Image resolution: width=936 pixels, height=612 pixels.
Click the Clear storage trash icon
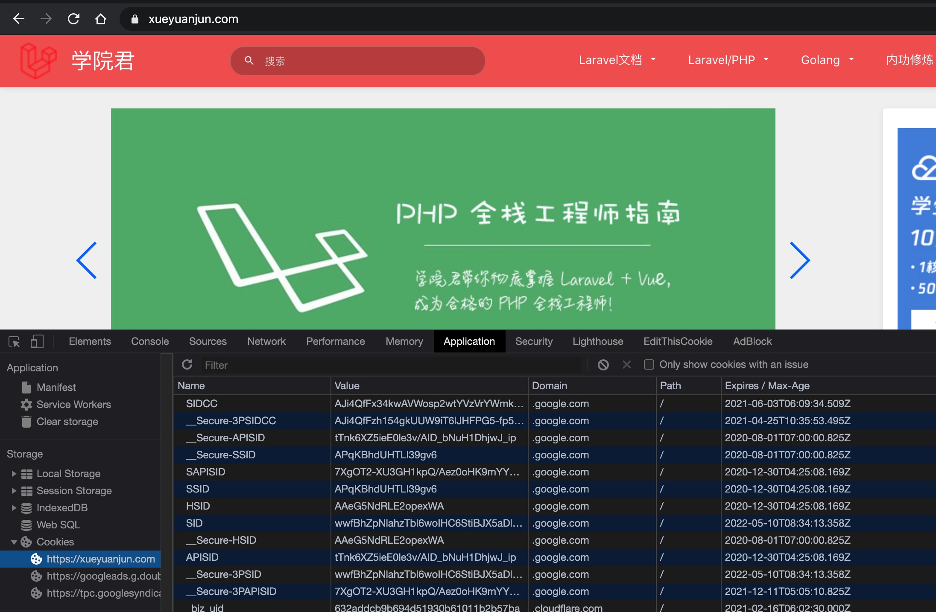click(26, 422)
